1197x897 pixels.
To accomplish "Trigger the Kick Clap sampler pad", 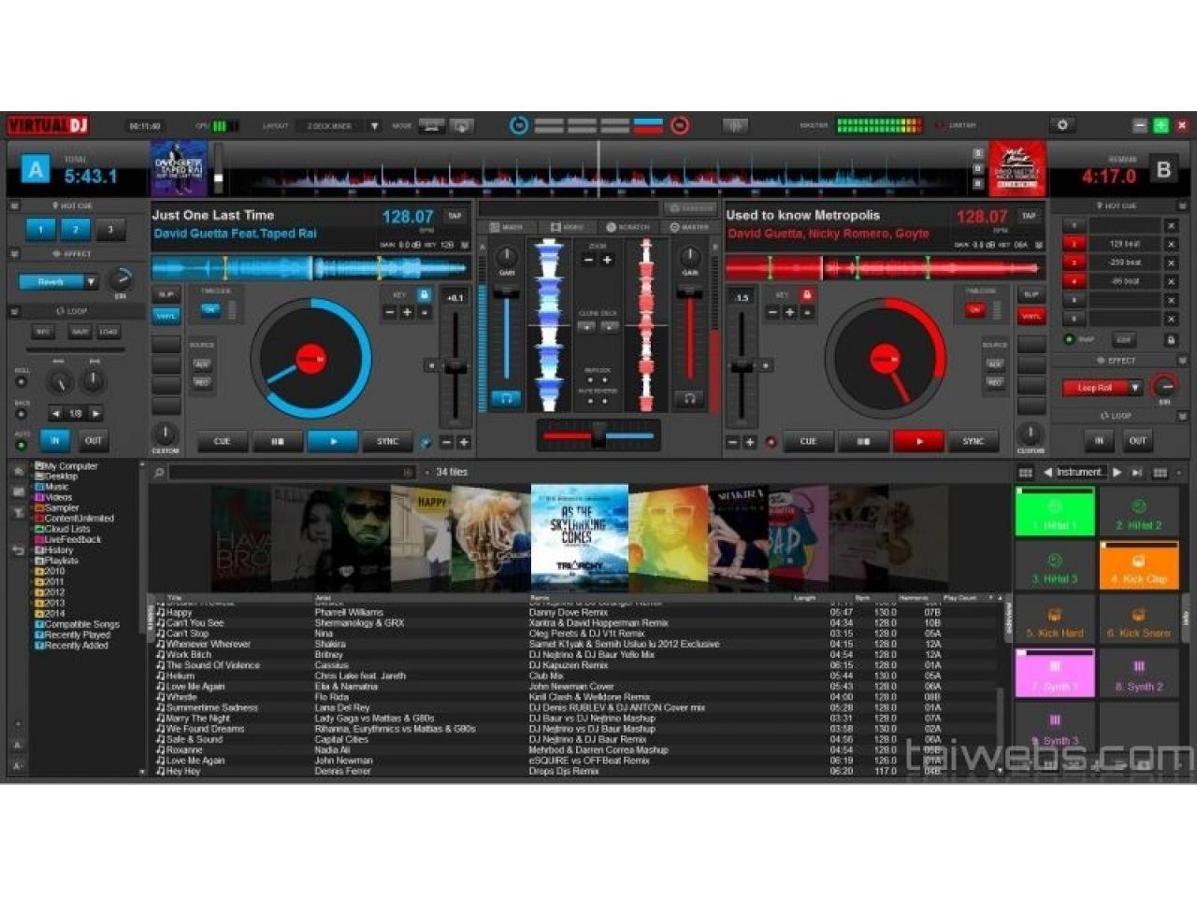I will 1139,565.
